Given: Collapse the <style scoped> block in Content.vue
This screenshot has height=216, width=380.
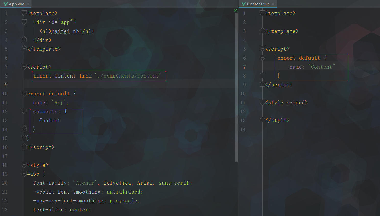Looking at the screenshot, I should tap(262, 102).
